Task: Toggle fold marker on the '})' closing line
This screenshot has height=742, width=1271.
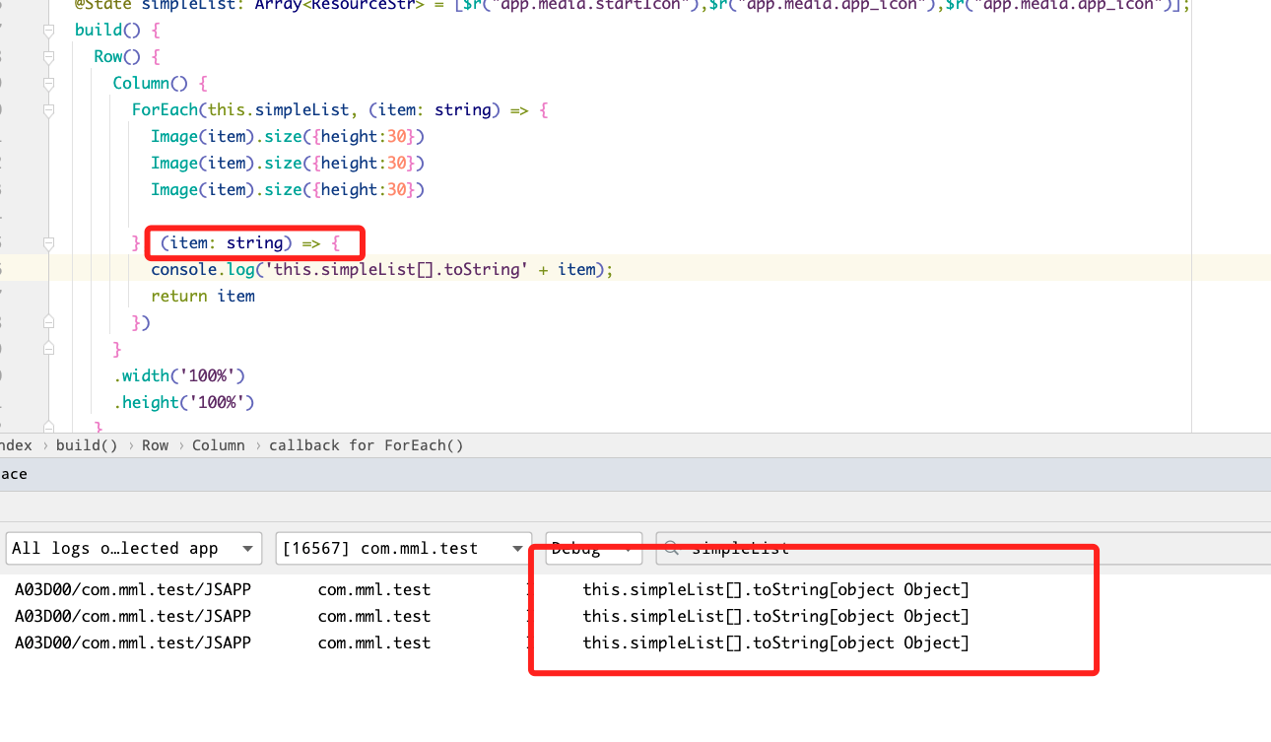Action: (48, 322)
